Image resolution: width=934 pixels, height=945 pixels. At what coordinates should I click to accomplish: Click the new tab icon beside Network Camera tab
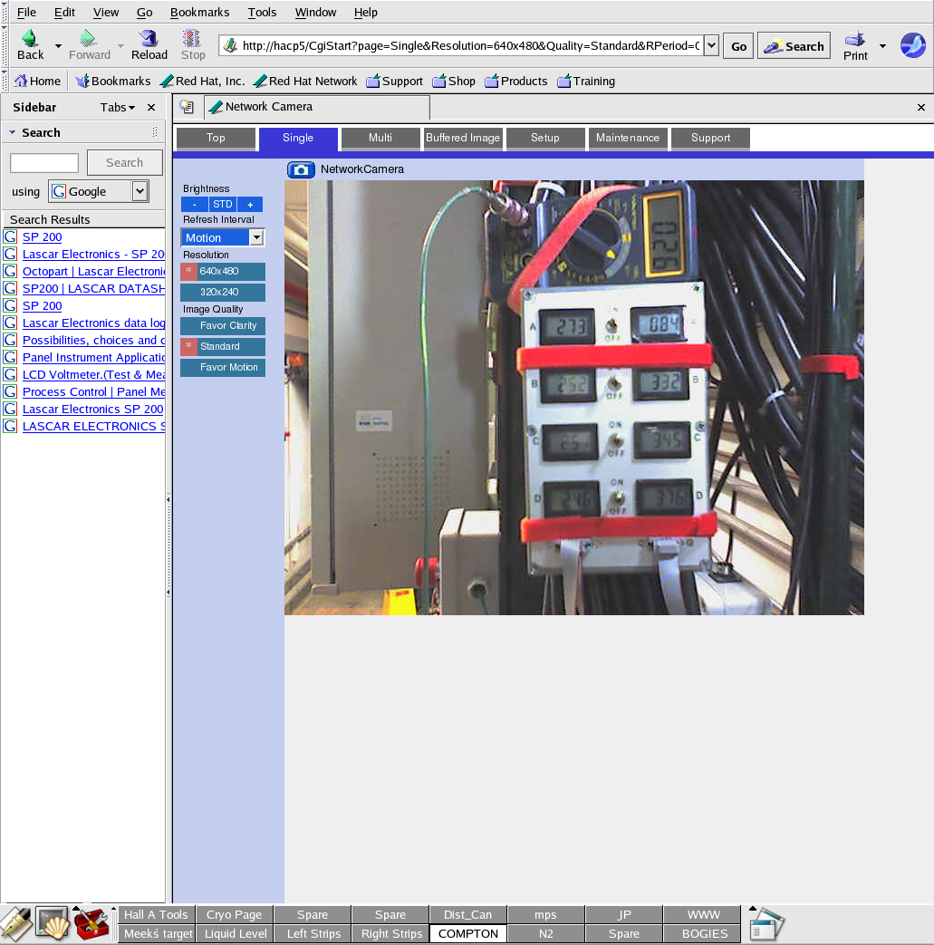click(x=187, y=107)
